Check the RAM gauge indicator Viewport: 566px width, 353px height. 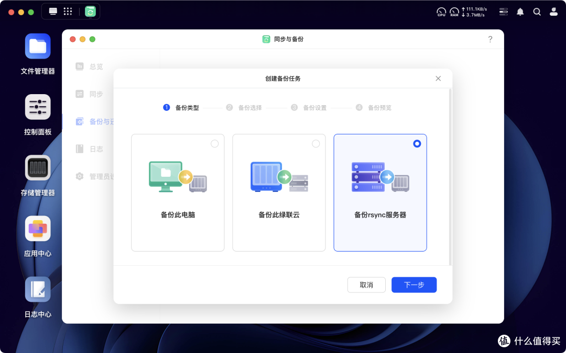click(x=454, y=12)
